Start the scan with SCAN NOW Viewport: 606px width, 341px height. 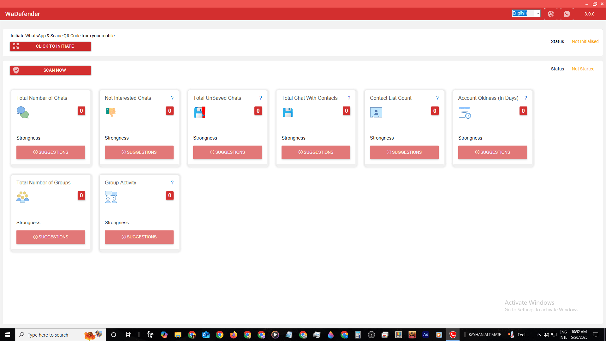click(x=50, y=70)
